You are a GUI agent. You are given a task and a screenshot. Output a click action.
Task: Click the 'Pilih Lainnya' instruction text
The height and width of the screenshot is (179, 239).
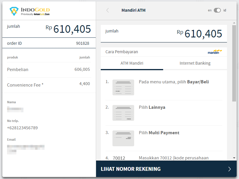pos(152,107)
